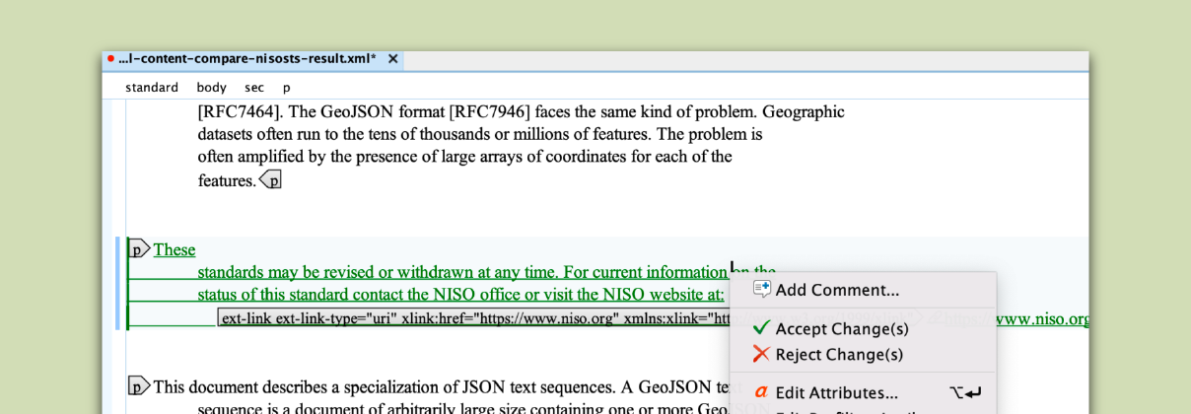Choose Reject Change(s) from the context menu
Screen dimensions: 1191x414
[x=839, y=355]
